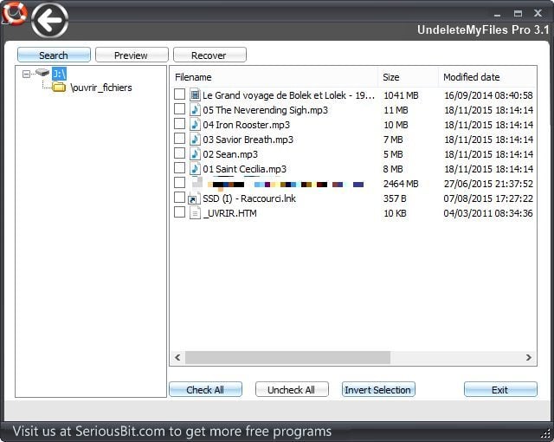
Task: Click the "2464 MB" size cell
Action: [x=401, y=184]
